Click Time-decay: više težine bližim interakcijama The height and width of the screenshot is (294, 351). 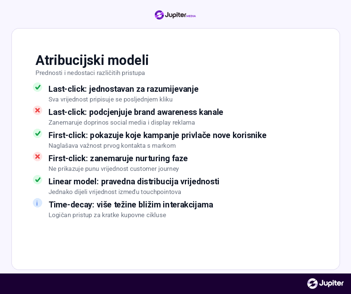(x=131, y=205)
